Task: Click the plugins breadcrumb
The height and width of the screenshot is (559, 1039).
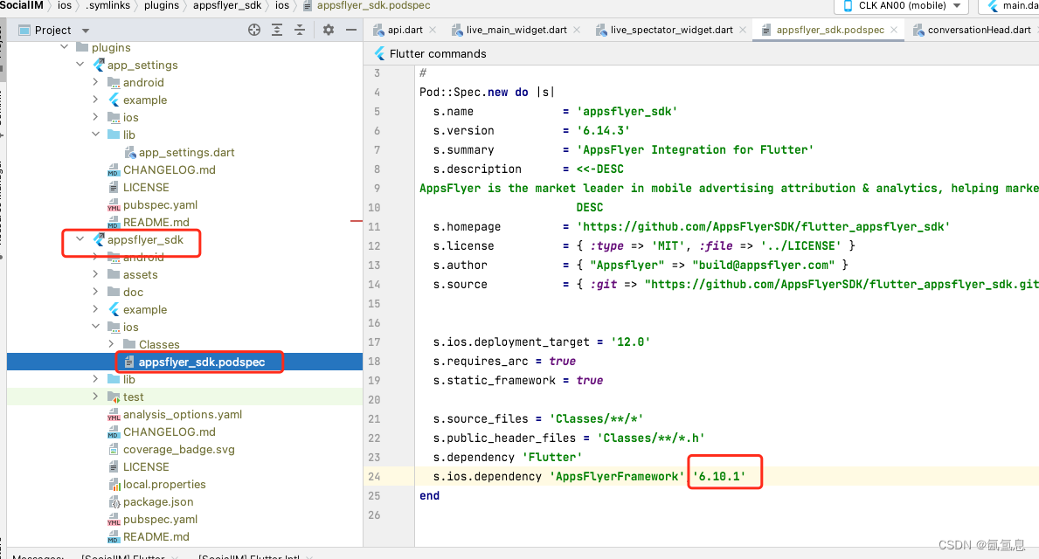Action: click(x=162, y=5)
